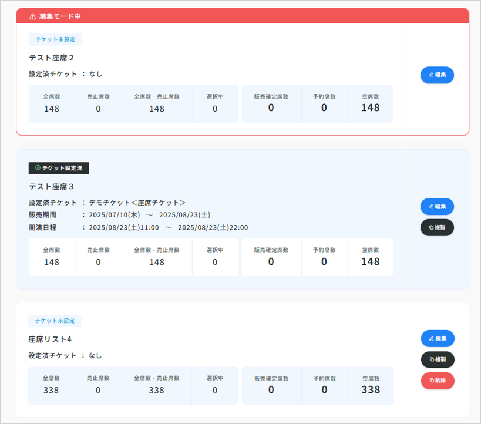Click the 座席リスト4 title text
The height and width of the screenshot is (424, 481).
49,339
